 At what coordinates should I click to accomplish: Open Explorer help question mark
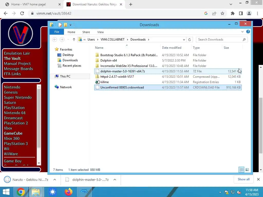click(x=248, y=32)
